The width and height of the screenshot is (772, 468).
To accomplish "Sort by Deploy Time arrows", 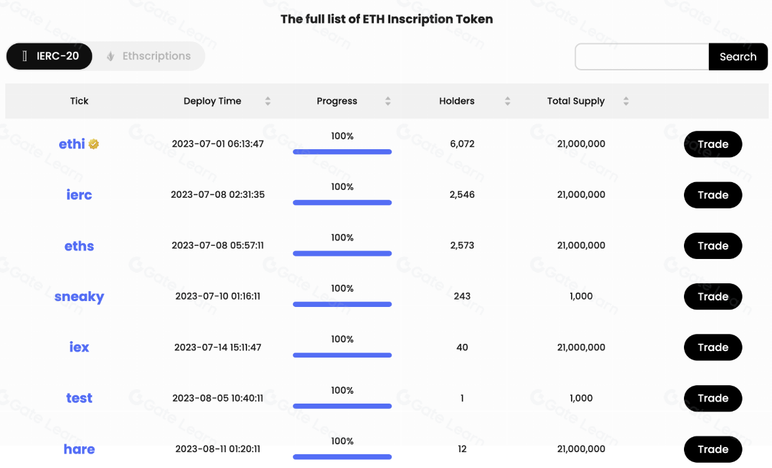I will pyautogui.click(x=267, y=101).
